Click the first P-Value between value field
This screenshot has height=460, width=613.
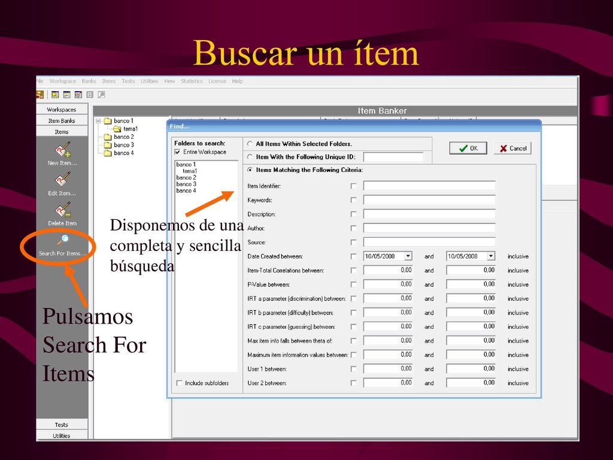click(388, 285)
